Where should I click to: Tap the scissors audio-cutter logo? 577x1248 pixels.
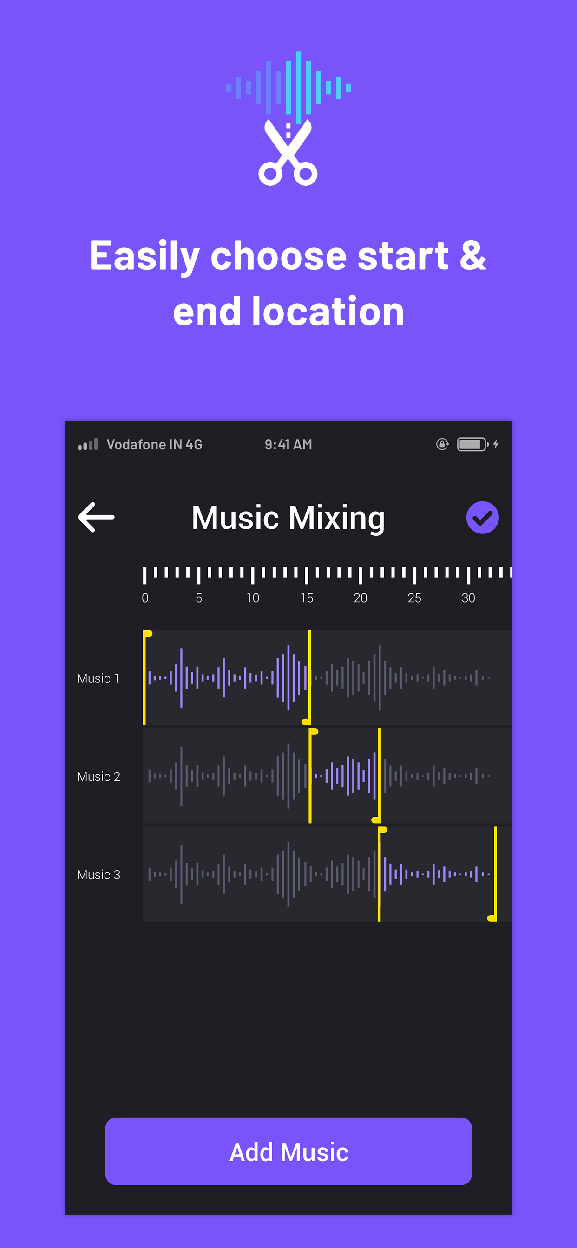[288, 118]
